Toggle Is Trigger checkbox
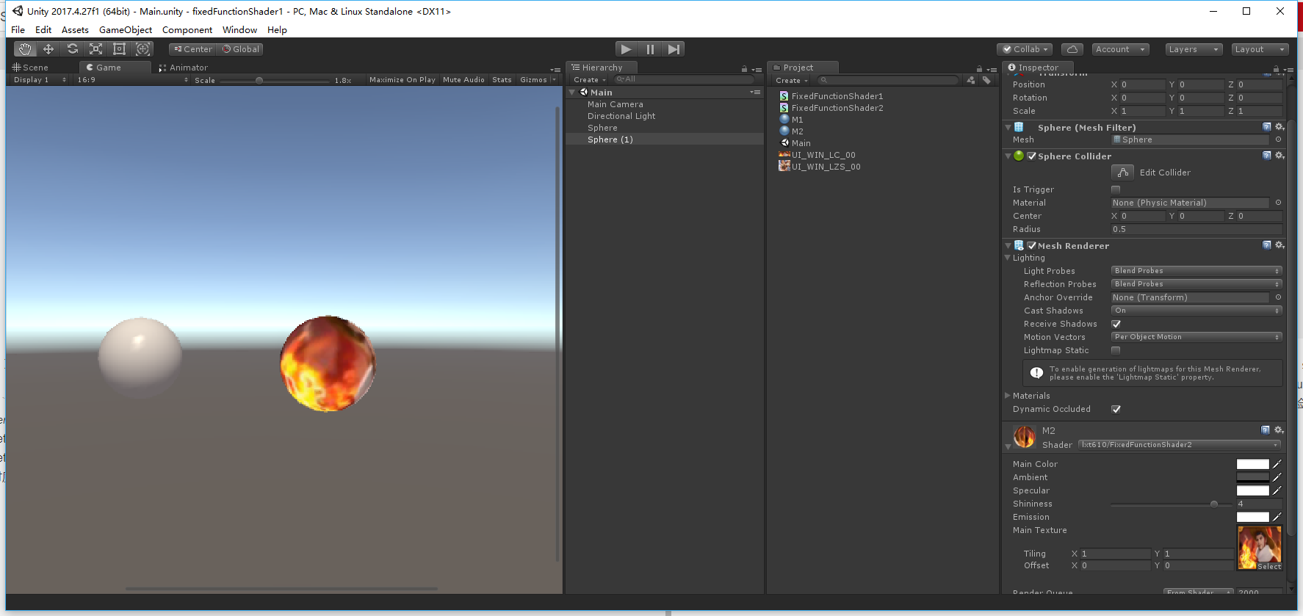The height and width of the screenshot is (616, 1303). click(1116, 189)
